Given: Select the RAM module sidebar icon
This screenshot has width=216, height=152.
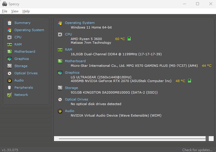Looking at the screenshot, I should pyautogui.click(x=10, y=44).
